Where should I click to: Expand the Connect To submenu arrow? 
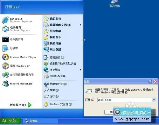tap(80, 70)
